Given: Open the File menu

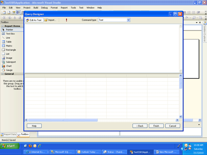Looking at the screenshot, I should (4, 8).
